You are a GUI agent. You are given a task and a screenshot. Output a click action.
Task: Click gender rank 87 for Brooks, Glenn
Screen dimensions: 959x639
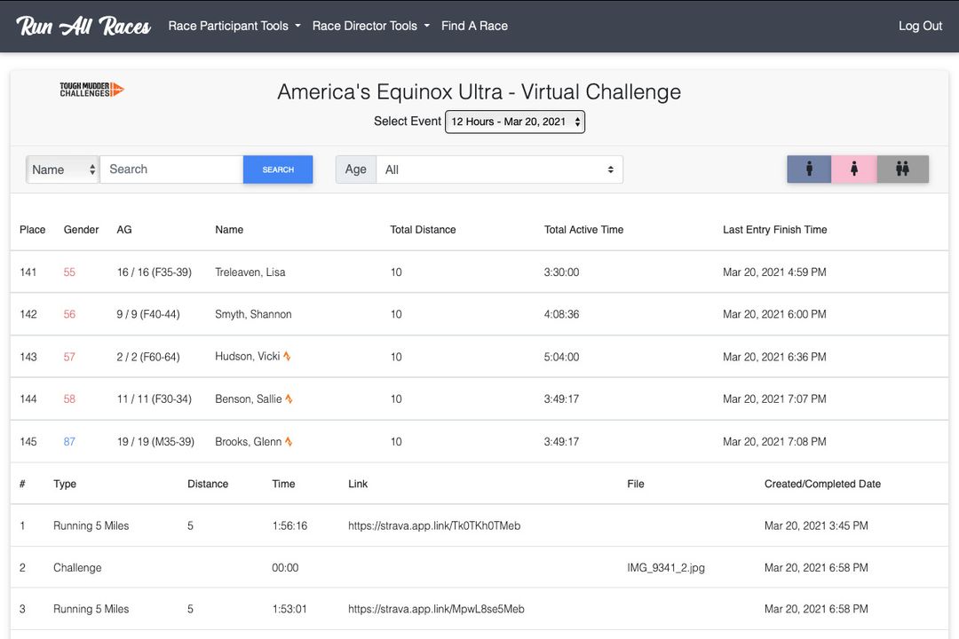click(69, 441)
